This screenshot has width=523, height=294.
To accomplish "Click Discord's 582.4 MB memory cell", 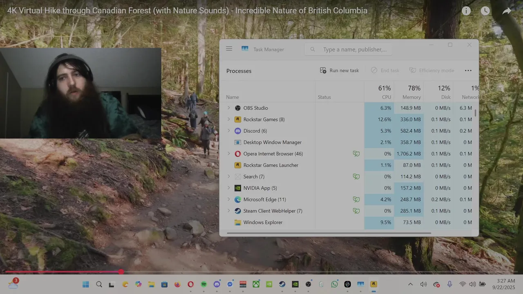I will pos(409,131).
